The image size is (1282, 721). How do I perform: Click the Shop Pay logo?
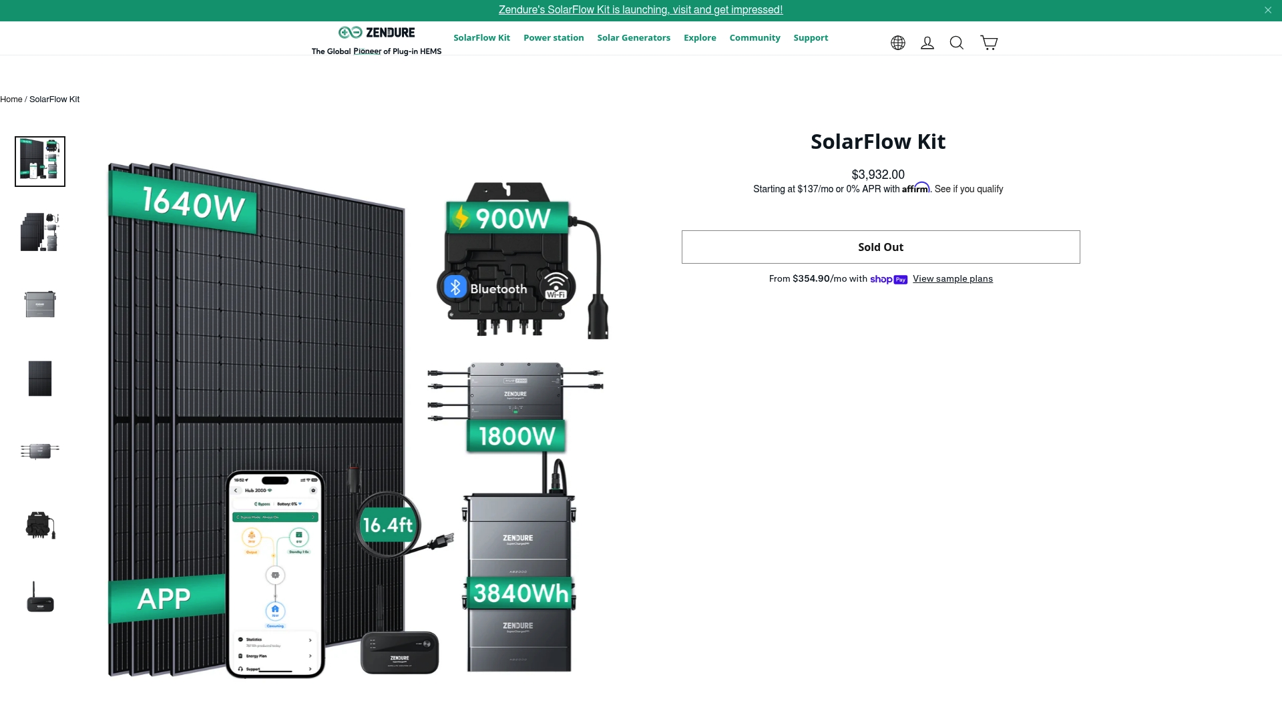point(889,279)
